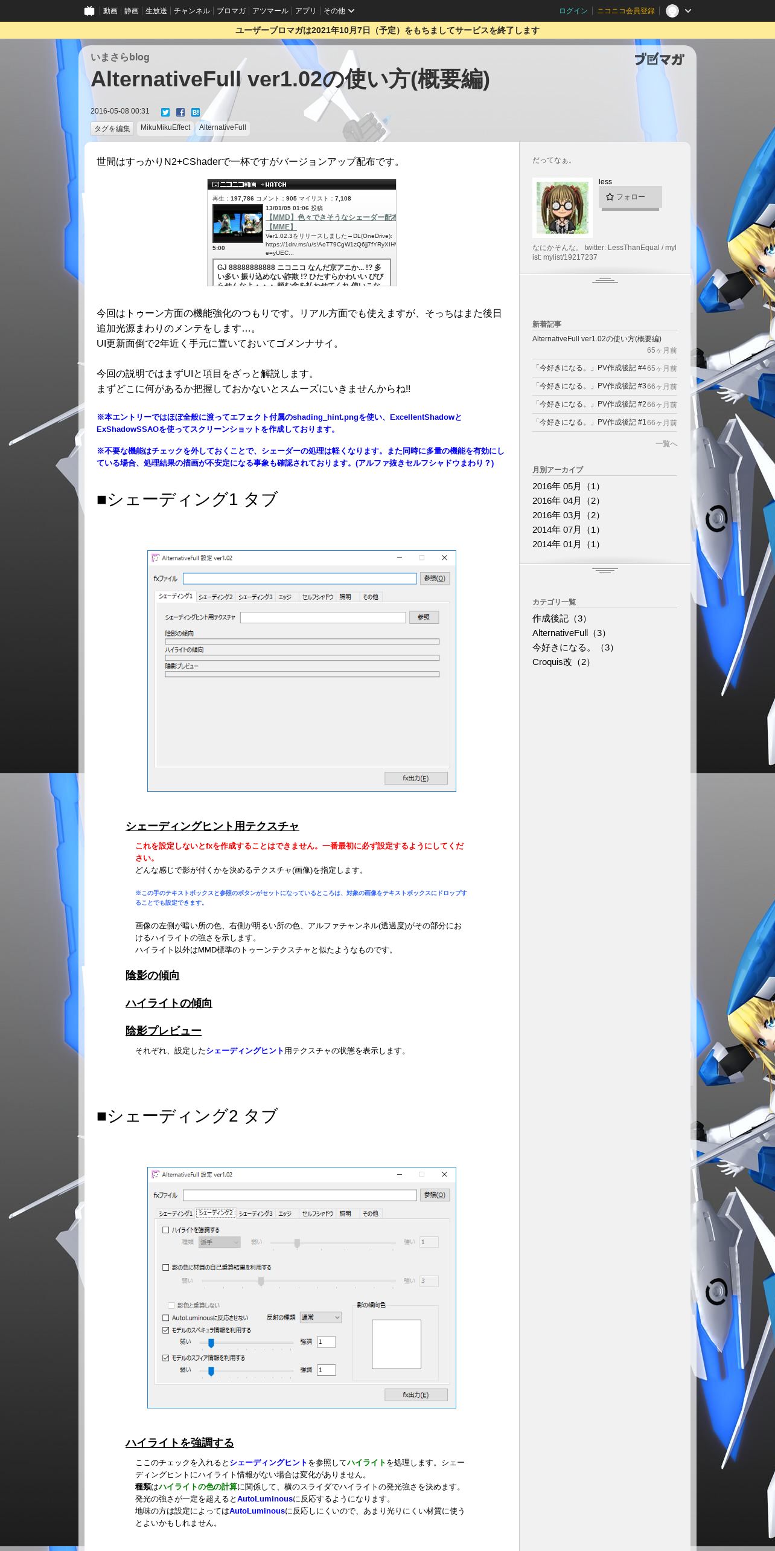775x1551 pixels.
Task: Click シェーディングヒント用テクスチャ input field in screenshot
Action: click(323, 617)
